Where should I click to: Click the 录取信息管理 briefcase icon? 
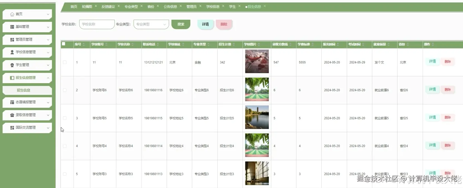(x=12, y=115)
